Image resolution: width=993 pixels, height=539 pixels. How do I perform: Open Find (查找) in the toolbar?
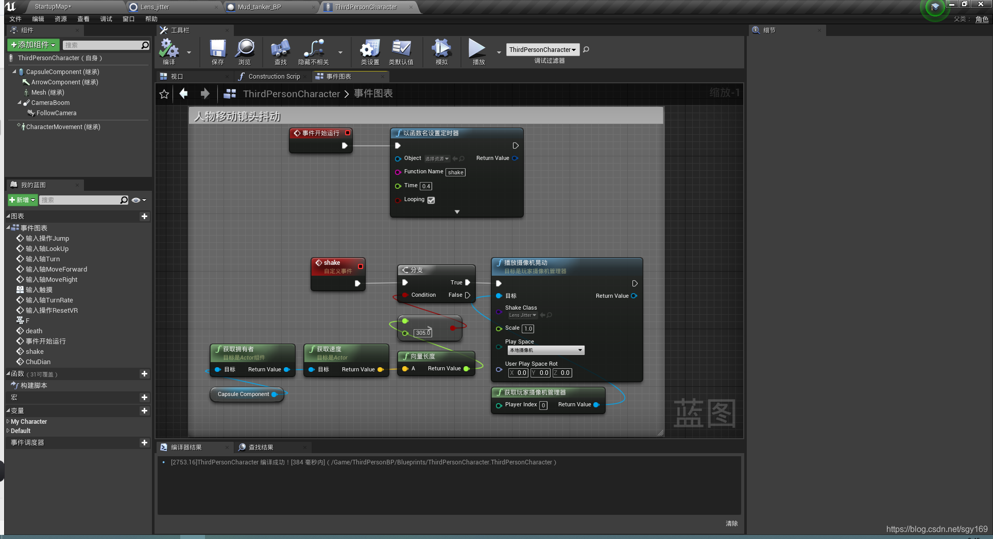pos(280,51)
